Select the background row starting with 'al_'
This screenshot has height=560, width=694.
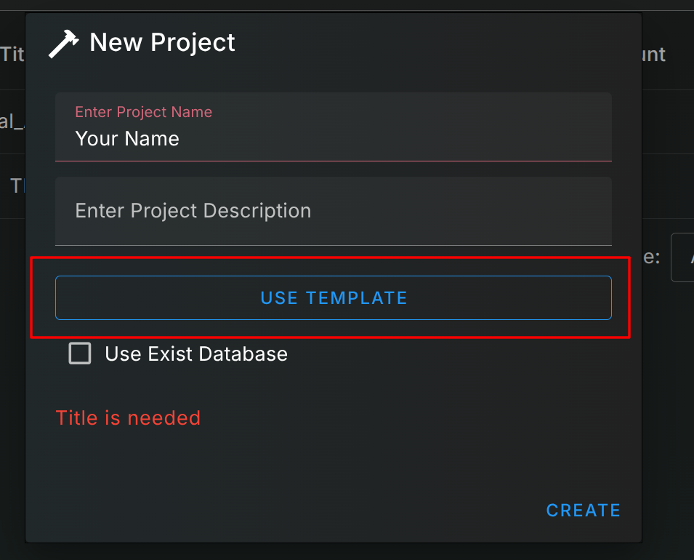pos(12,121)
